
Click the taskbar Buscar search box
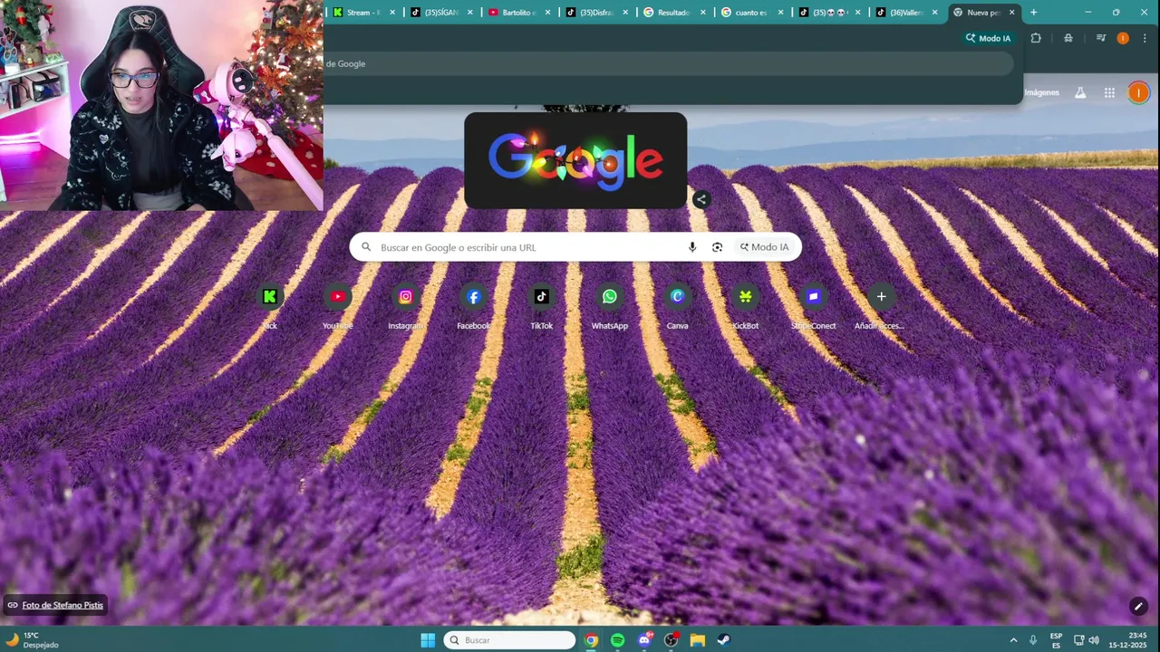pos(509,640)
